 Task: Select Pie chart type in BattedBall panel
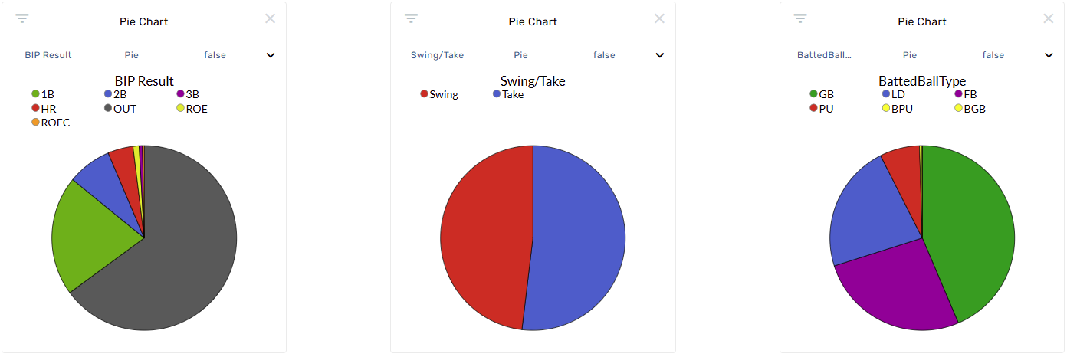tap(910, 55)
